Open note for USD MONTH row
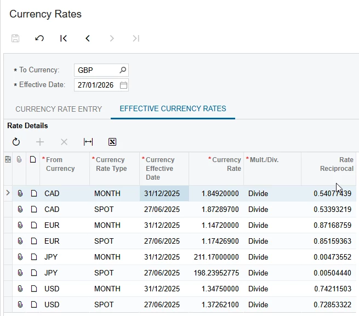 34,289
